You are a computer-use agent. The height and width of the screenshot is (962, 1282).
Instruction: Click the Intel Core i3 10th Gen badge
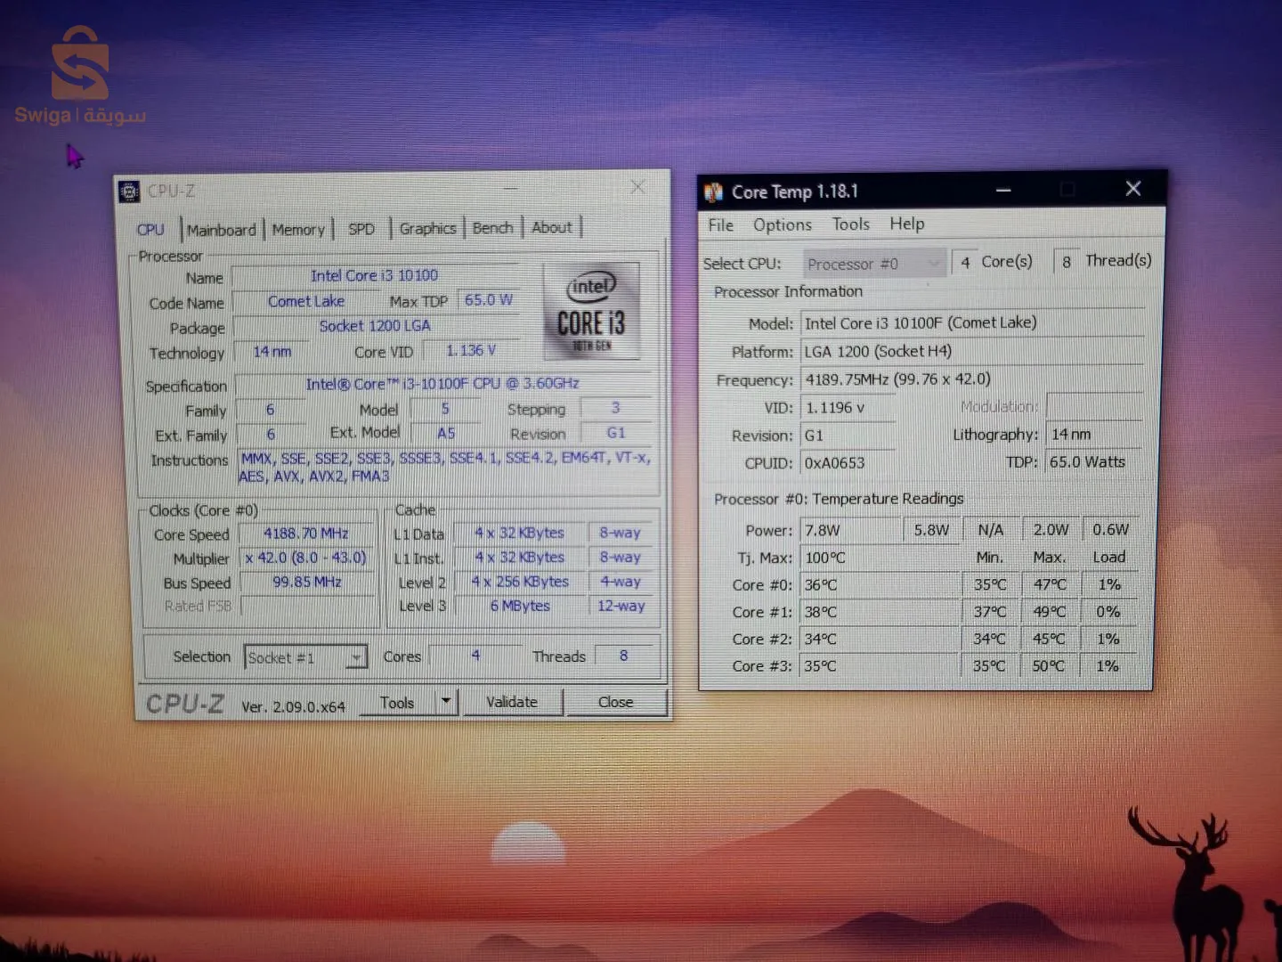(590, 312)
